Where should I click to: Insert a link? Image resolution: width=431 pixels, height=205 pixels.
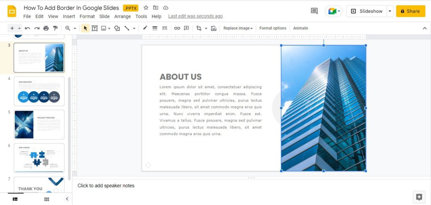(177, 28)
